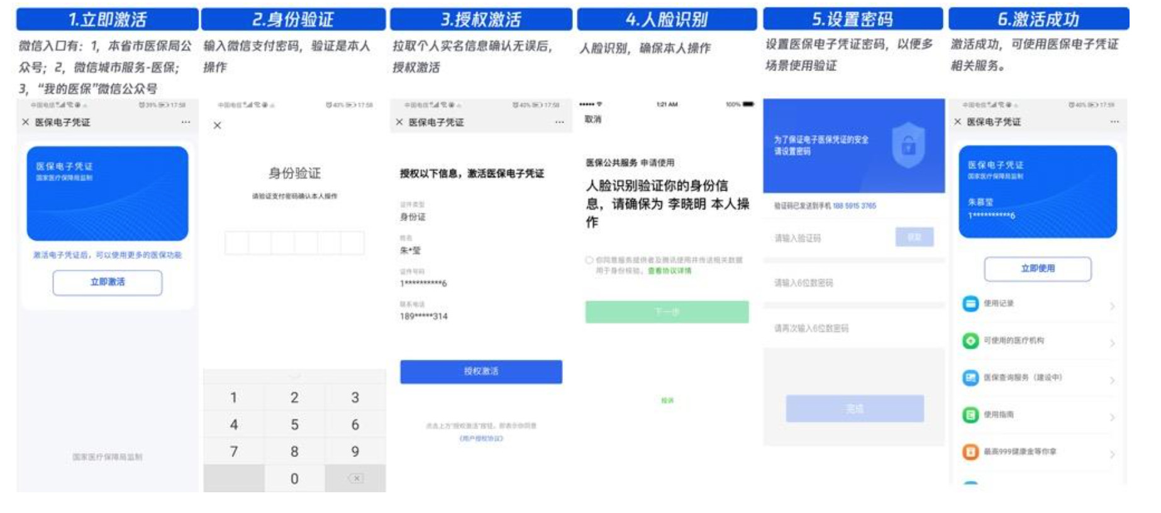Expand the 最高999健康金等你拿 row chevron
This screenshot has height=513, width=1161.
1112,454
